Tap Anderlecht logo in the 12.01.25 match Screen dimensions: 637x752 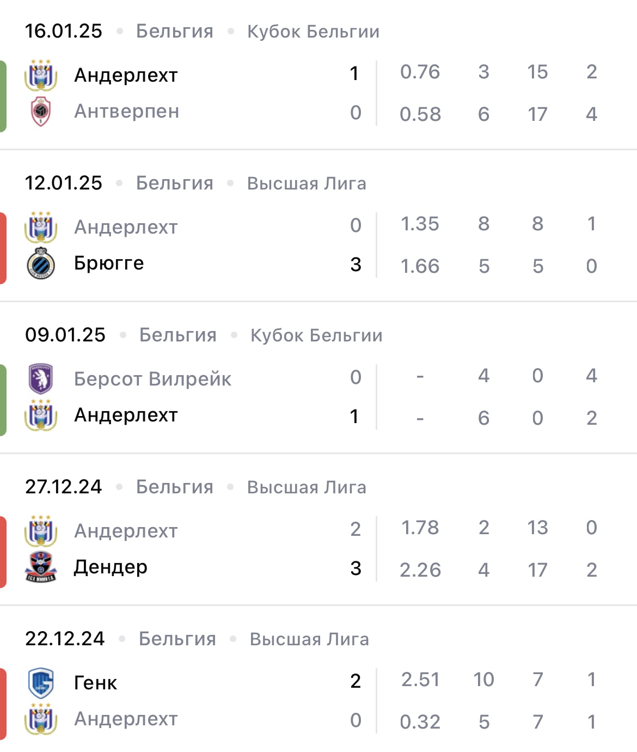[x=41, y=227]
